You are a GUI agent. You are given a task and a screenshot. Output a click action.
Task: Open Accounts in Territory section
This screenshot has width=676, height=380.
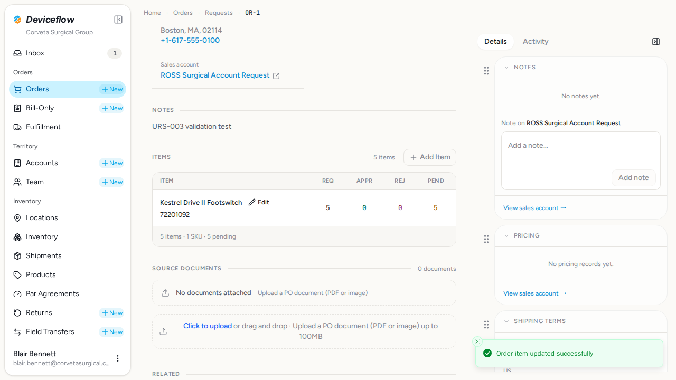pyautogui.click(x=42, y=163)
